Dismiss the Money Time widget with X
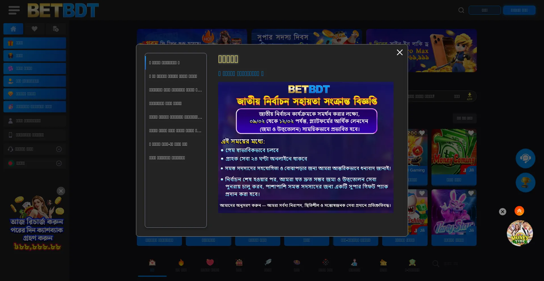Image resolution: width=544 pixels, height=281 pixels. (503, 212)
